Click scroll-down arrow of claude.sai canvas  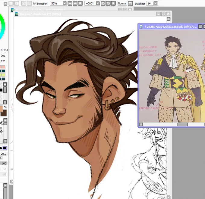tap(169, 197)
